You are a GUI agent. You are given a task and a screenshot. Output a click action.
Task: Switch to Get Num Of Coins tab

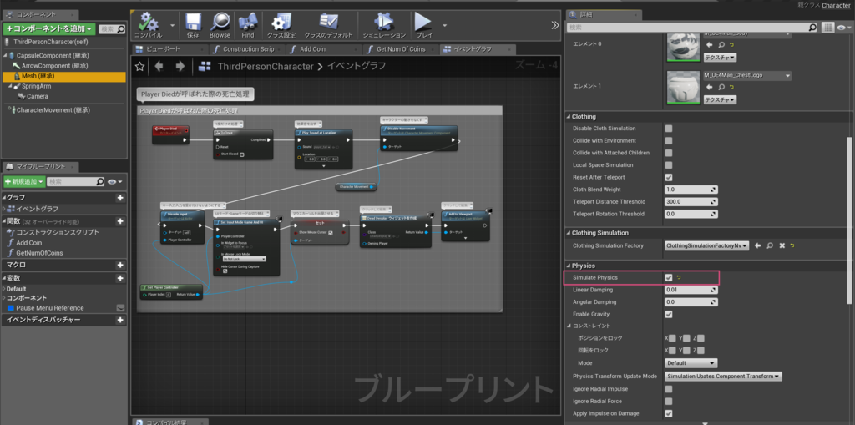401,49
